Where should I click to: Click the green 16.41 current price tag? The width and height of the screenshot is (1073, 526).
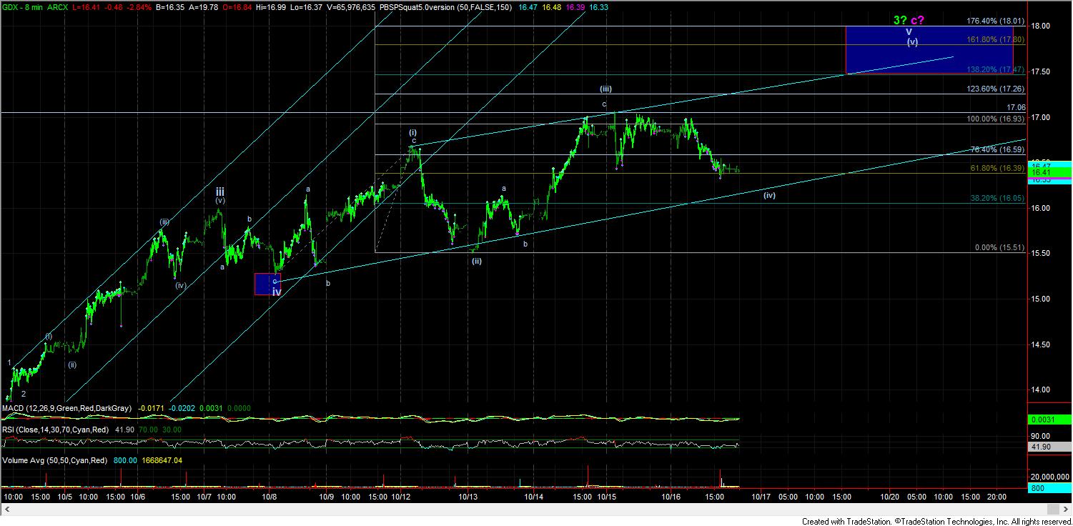point(1049,172)
